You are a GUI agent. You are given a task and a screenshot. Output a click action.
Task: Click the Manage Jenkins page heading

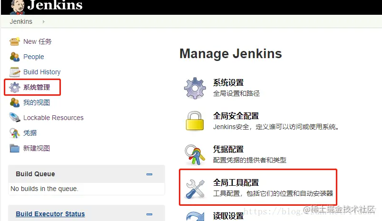(230, 54)
